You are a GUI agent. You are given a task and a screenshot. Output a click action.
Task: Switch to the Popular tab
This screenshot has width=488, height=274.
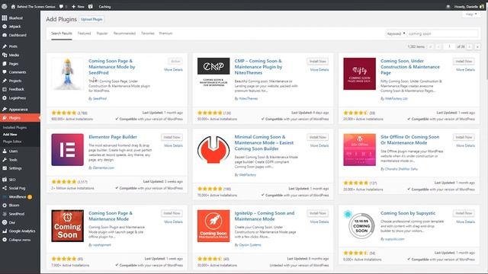(x=102, y=33)
